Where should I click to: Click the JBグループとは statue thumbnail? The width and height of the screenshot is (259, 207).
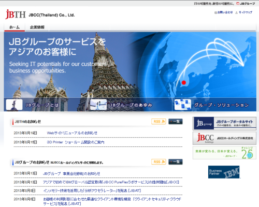click(14, 105)
